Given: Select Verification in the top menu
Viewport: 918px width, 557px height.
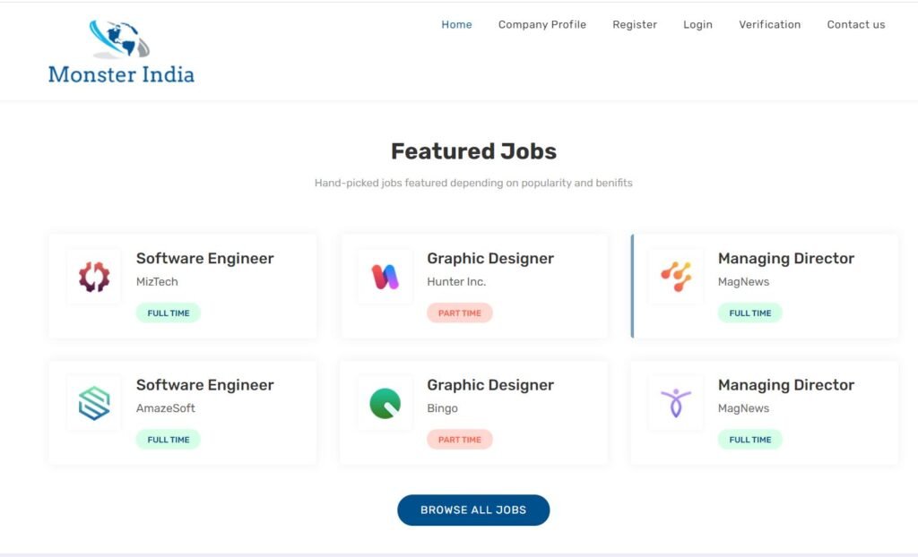Looking at the screenshot, I should tap(770, 24).
